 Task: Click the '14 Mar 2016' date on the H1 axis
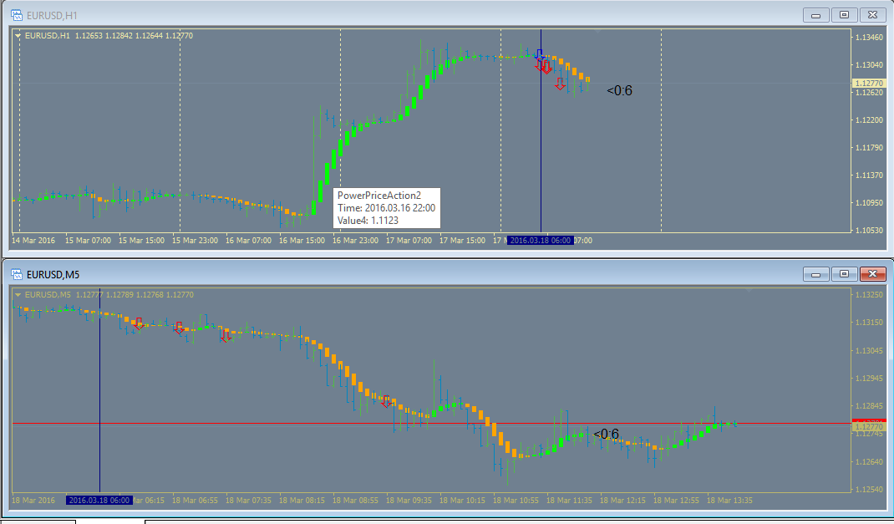[33, 241]
